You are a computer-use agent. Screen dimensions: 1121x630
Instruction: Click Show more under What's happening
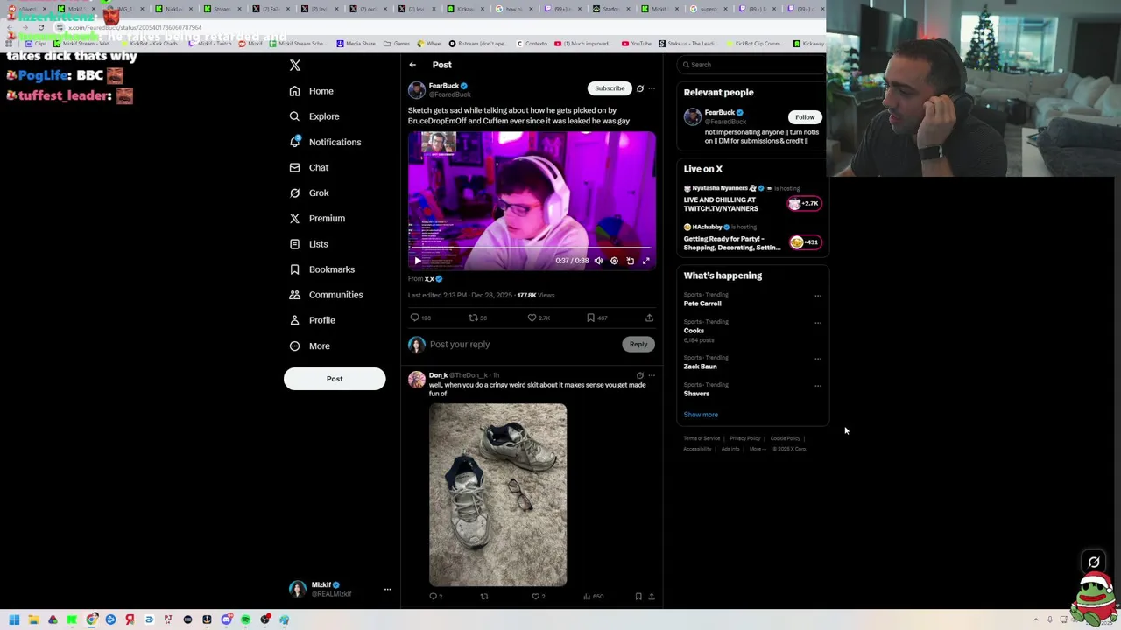tap(701, 415)
